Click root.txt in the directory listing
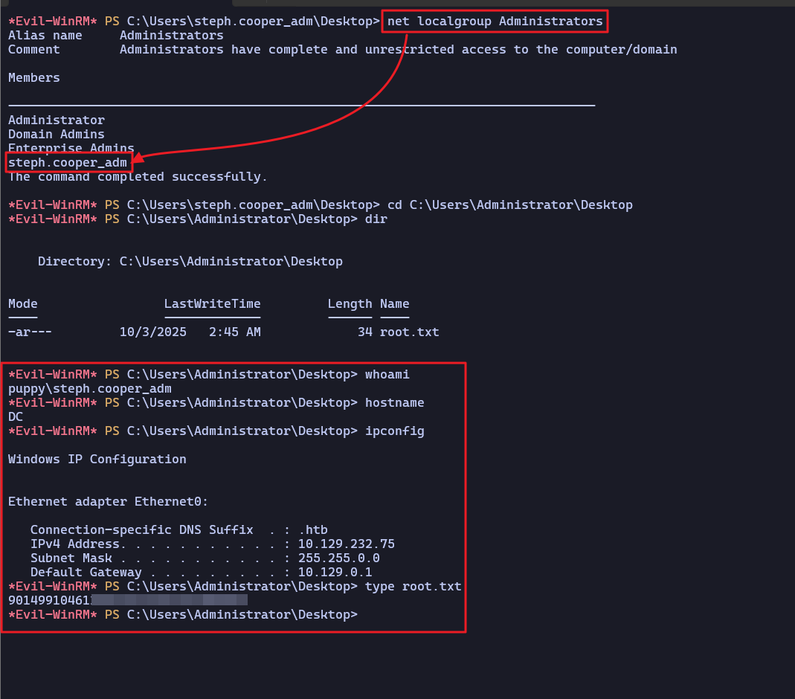 pos(409,332)
